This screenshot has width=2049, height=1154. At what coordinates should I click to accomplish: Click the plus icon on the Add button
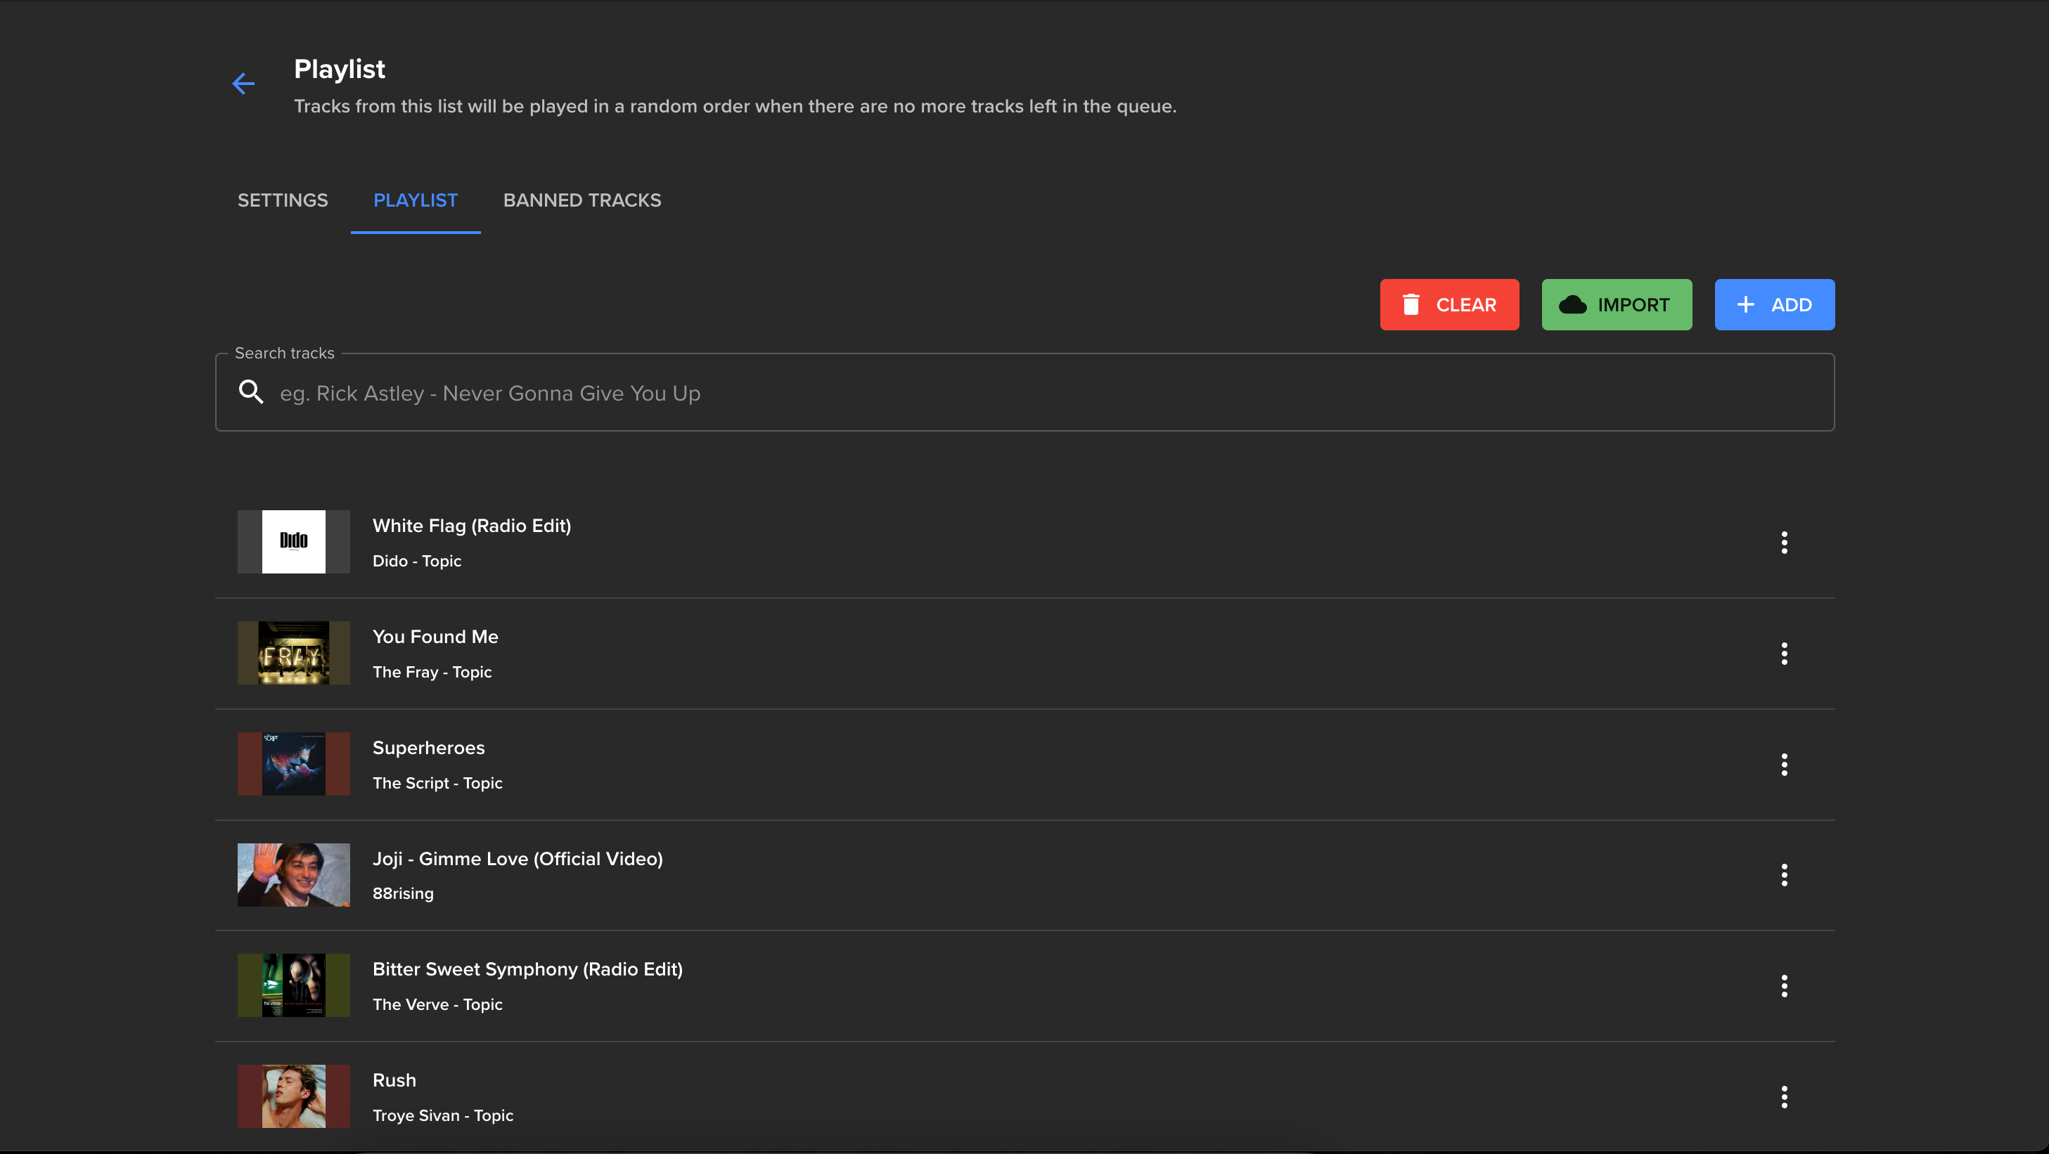(1745, 304)
